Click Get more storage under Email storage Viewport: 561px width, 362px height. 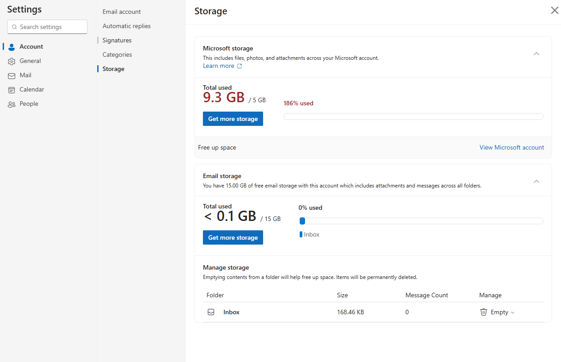point(233,237)
